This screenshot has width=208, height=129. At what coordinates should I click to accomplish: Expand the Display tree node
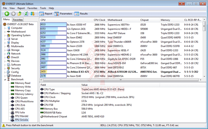click(x=5, y=43)
